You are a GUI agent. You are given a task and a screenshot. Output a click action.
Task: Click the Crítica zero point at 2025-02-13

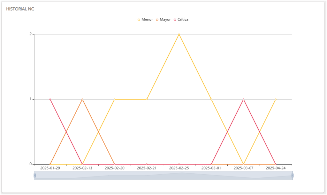pyautogui.click(x=82, y=164)
